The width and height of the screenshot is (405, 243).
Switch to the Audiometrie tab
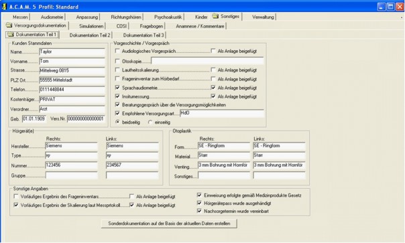[x=52, y=17]
